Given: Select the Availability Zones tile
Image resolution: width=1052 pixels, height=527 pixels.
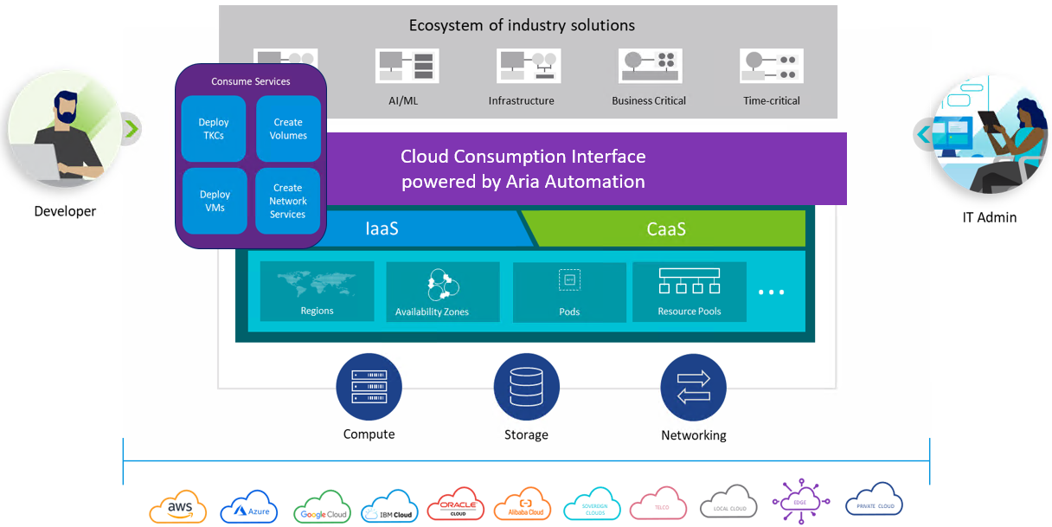Looking at the screenshot, I should [443, 292].
